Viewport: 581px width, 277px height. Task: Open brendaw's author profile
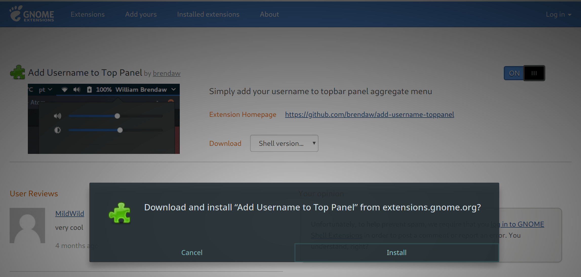(x=166, y=73)
